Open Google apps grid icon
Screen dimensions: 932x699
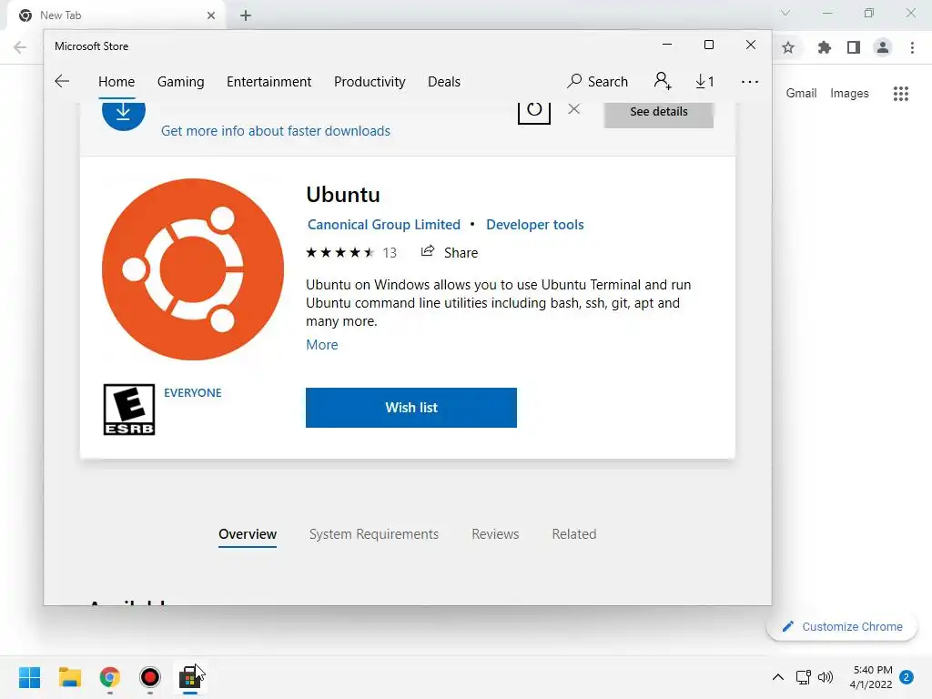coord(901,94)
